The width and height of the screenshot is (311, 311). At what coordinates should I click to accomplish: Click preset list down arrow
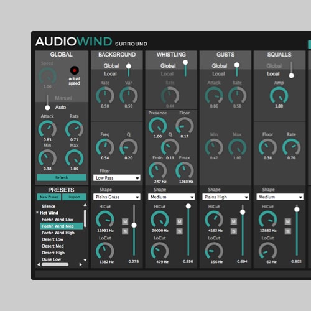(x=85, y=260)
